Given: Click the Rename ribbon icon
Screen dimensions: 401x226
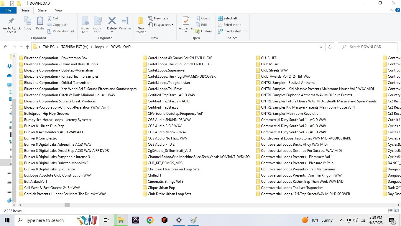Looking at the screenshot, I should click(125, 21).
